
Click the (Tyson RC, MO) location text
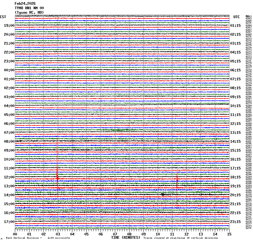29,12
